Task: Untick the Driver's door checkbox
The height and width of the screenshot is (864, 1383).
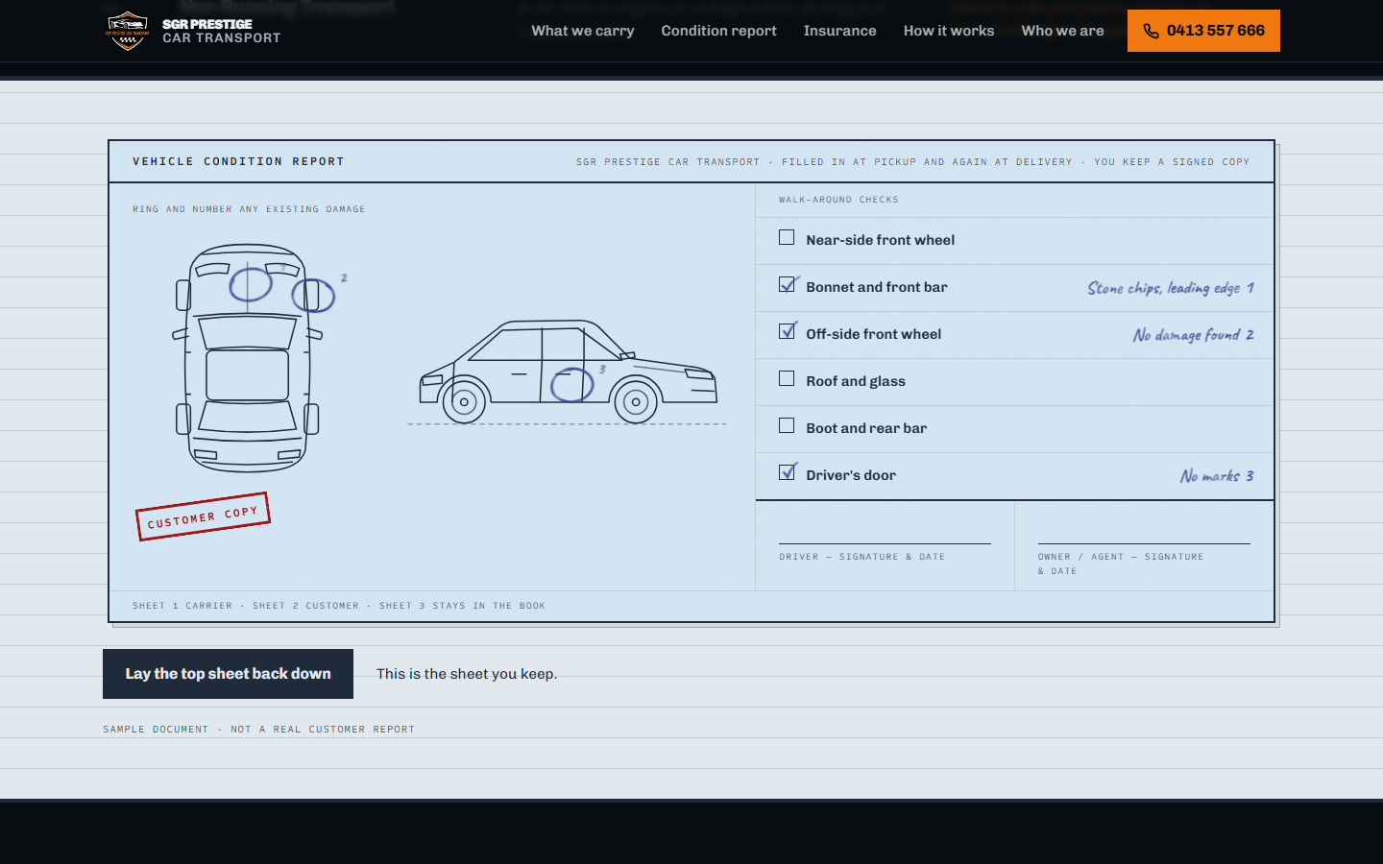Action: 787,472
